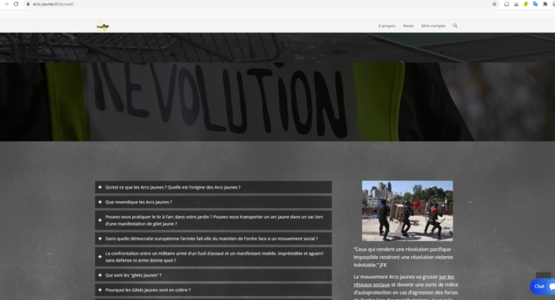
Task: Open the A propos menu item
Action: pyautogui.click(x=387, y=26)
